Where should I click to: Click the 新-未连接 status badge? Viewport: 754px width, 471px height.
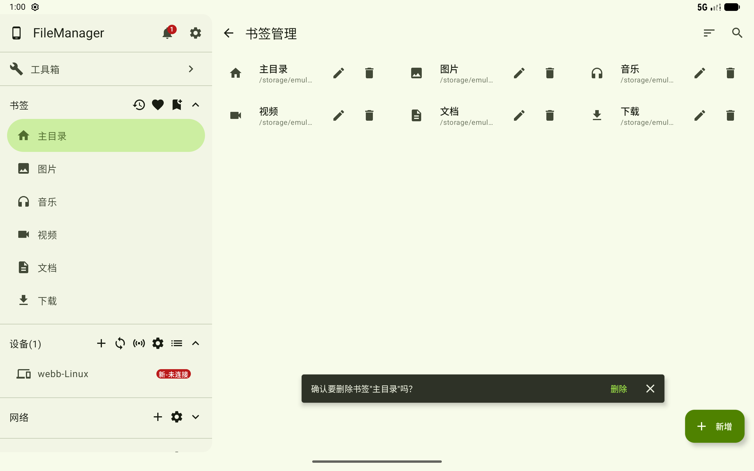(173, 374)
